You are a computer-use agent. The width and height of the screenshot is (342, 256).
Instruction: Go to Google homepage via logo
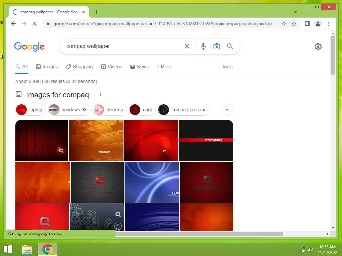click(x=29, y=47)
